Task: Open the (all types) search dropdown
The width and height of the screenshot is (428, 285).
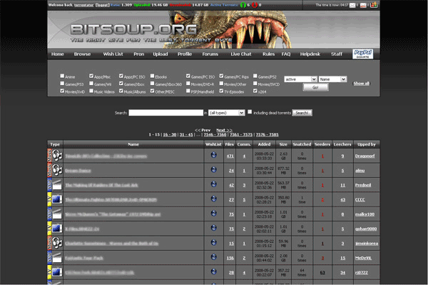Action: click(227, 113)
